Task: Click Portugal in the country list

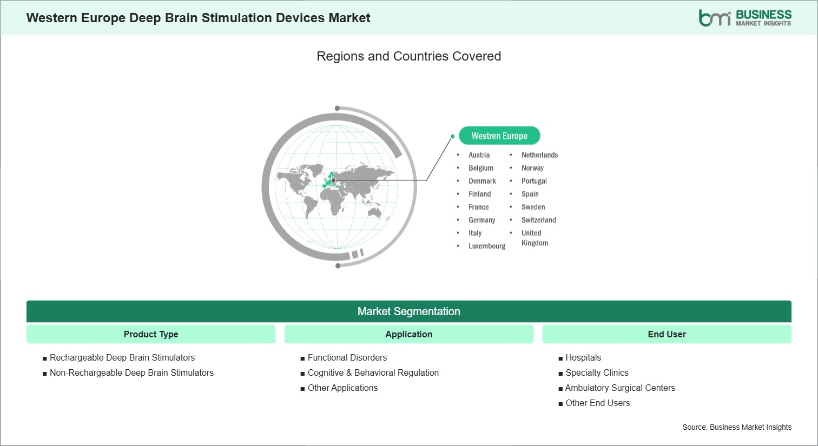Action: pyautogui.click(x=534, y=181)
